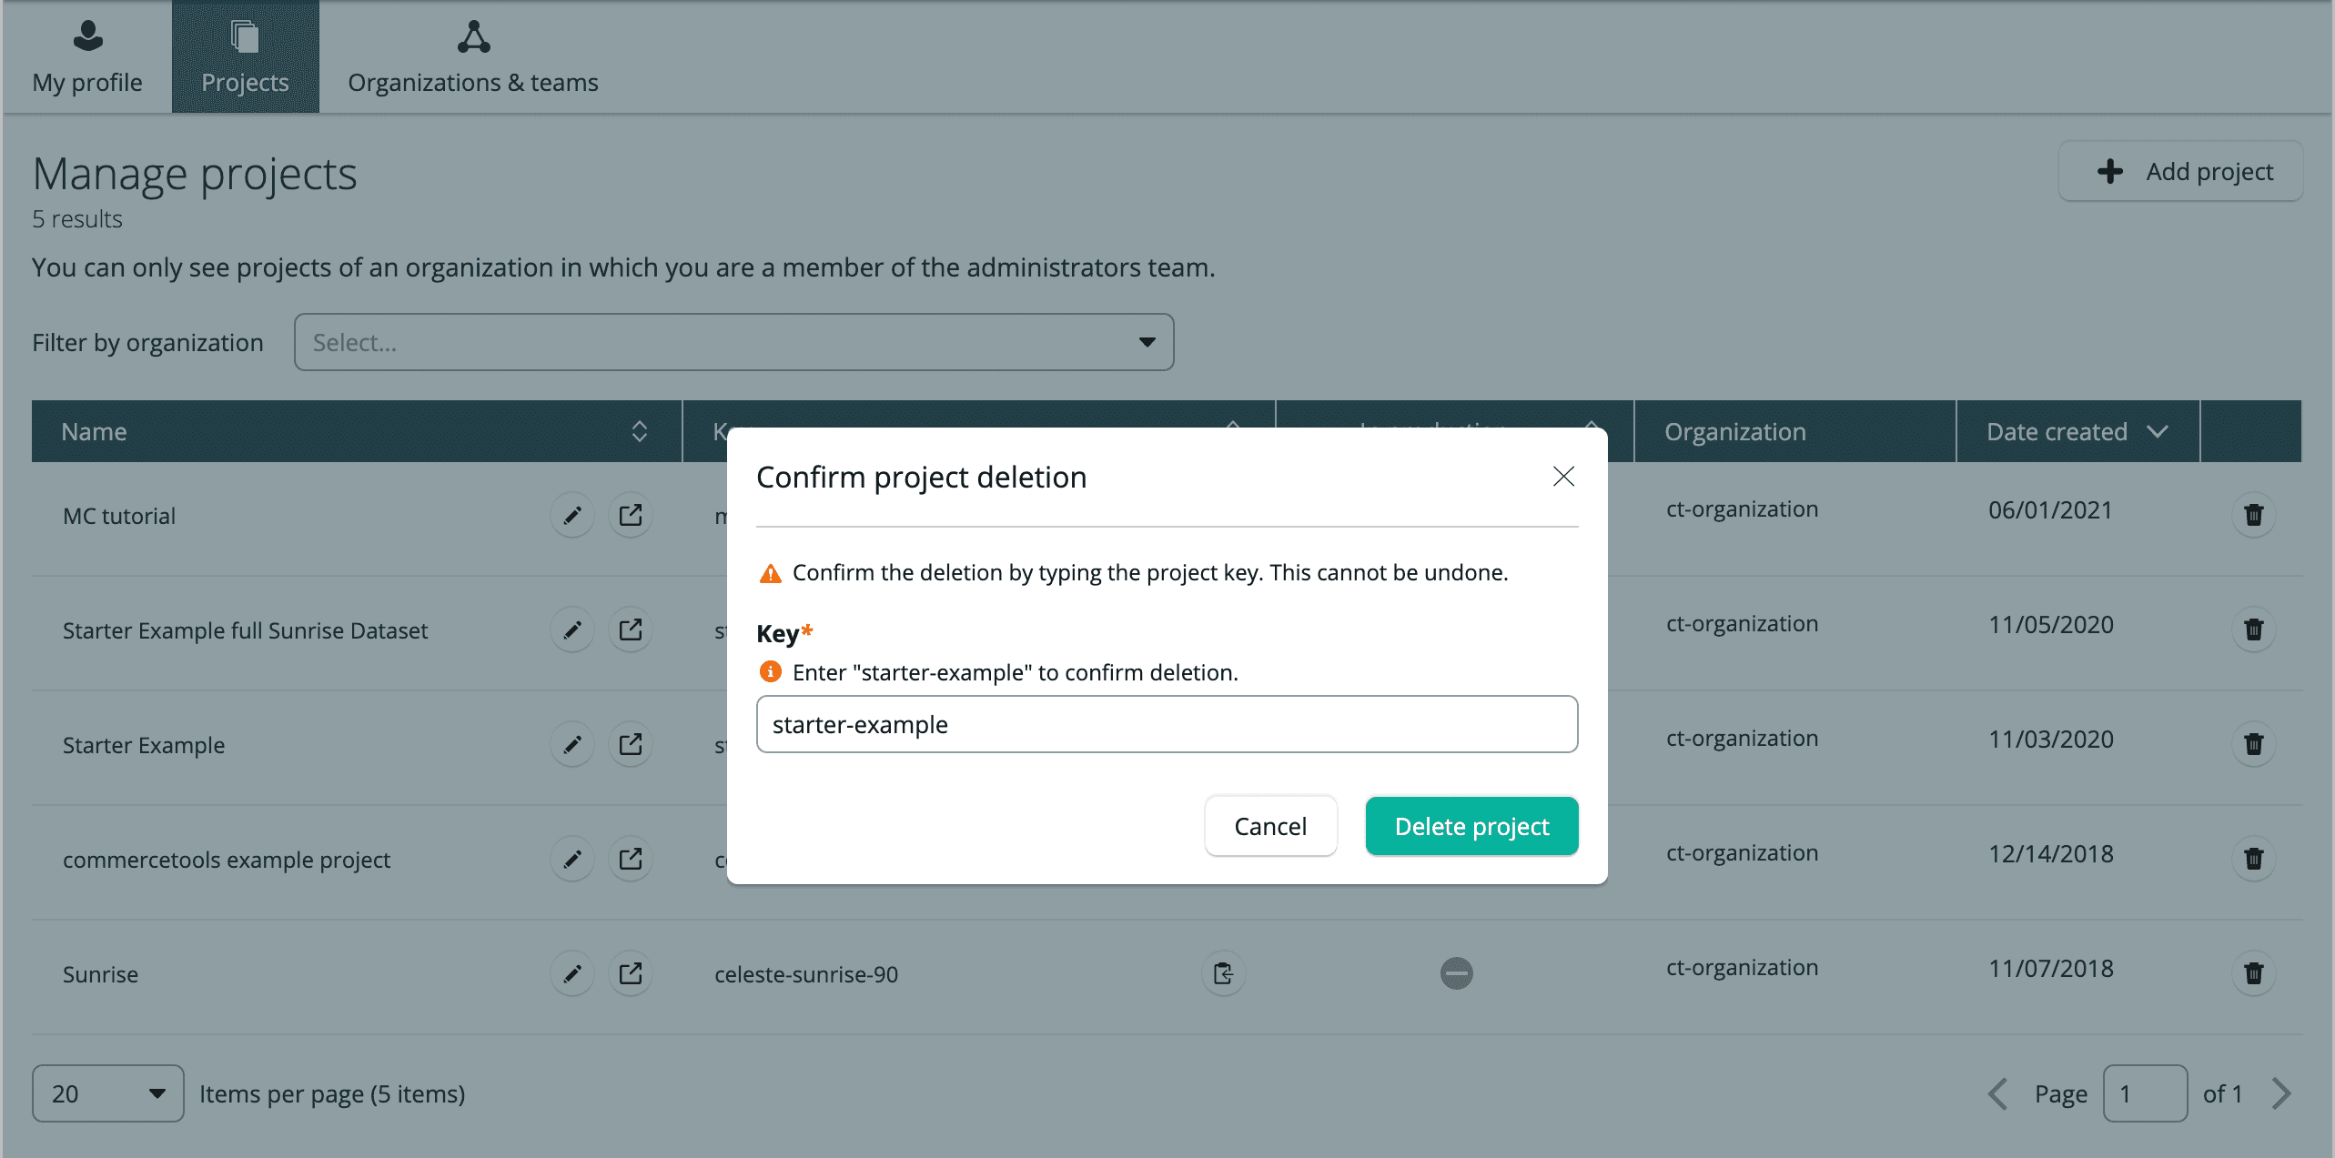This screenshot has height=1158, width=2335.
Task: Go to the next page arrow
Action: pos(2280,1093)
